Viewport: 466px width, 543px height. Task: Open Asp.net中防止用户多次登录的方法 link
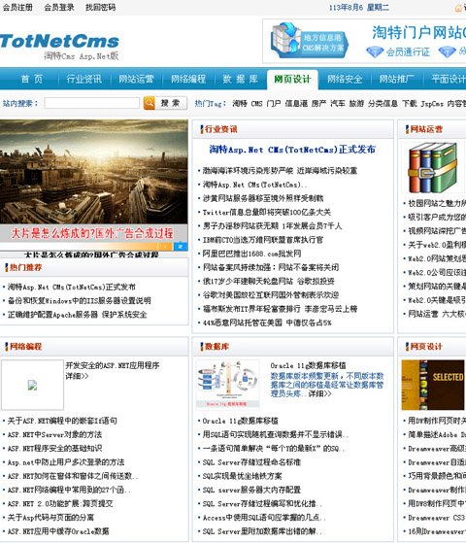point(66,462)
